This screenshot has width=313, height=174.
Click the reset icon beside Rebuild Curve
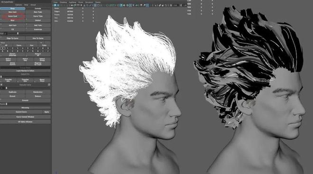point(49,85)
